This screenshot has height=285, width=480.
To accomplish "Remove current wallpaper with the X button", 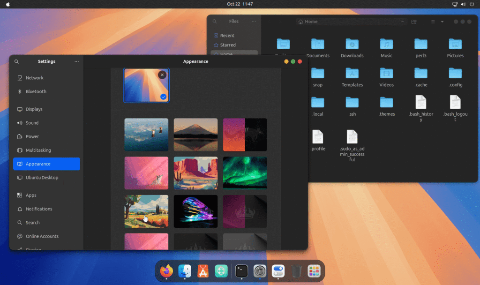I will [162, 75].
